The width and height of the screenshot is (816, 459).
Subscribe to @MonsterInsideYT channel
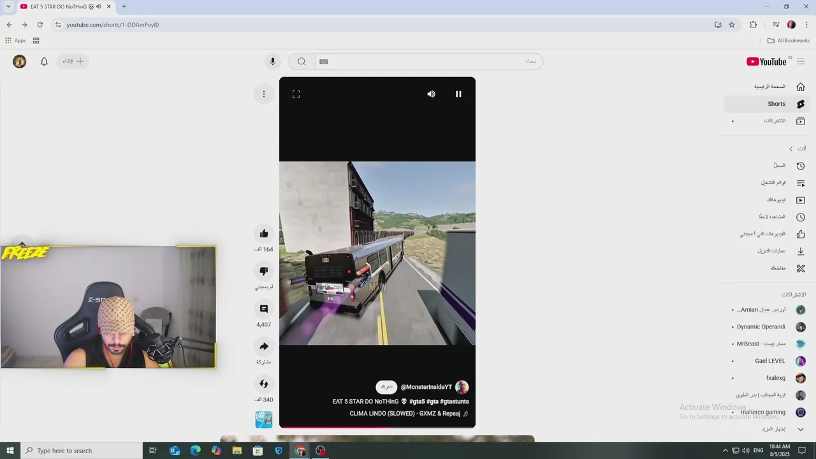[386, 387]
